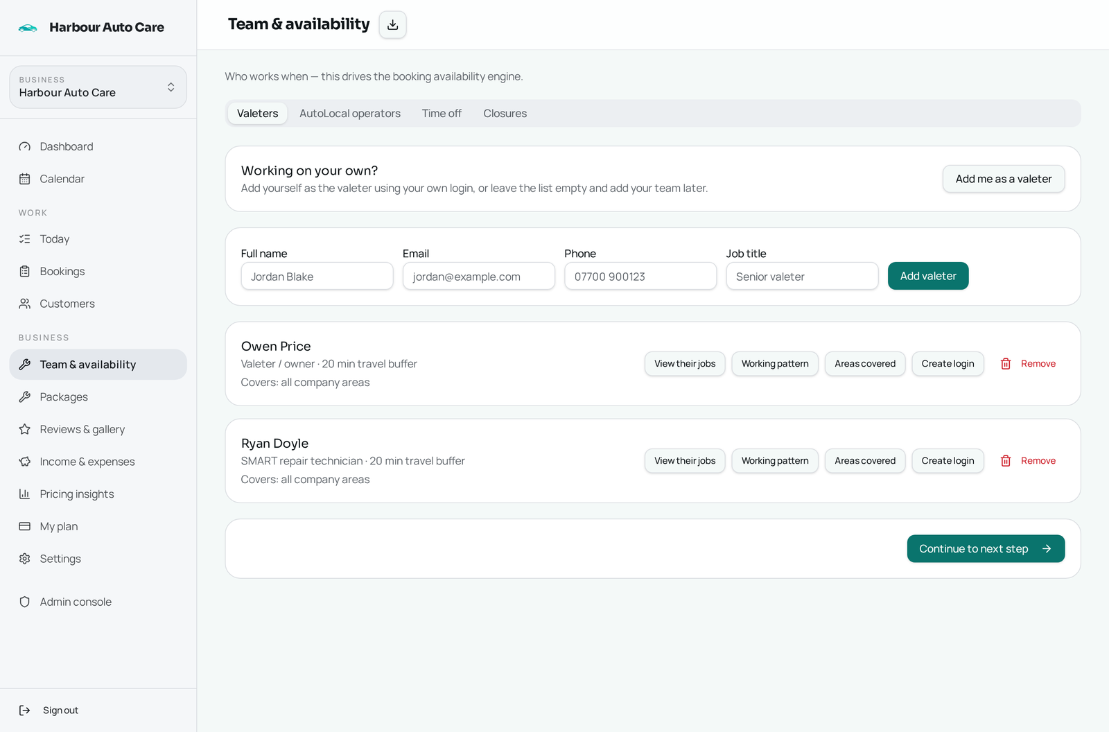Image resolution: width=1109 pixels, height=732 pixels.
Task: Open the Bookings clipboard item
Action: pyautogui.click(x=98, y=272)
